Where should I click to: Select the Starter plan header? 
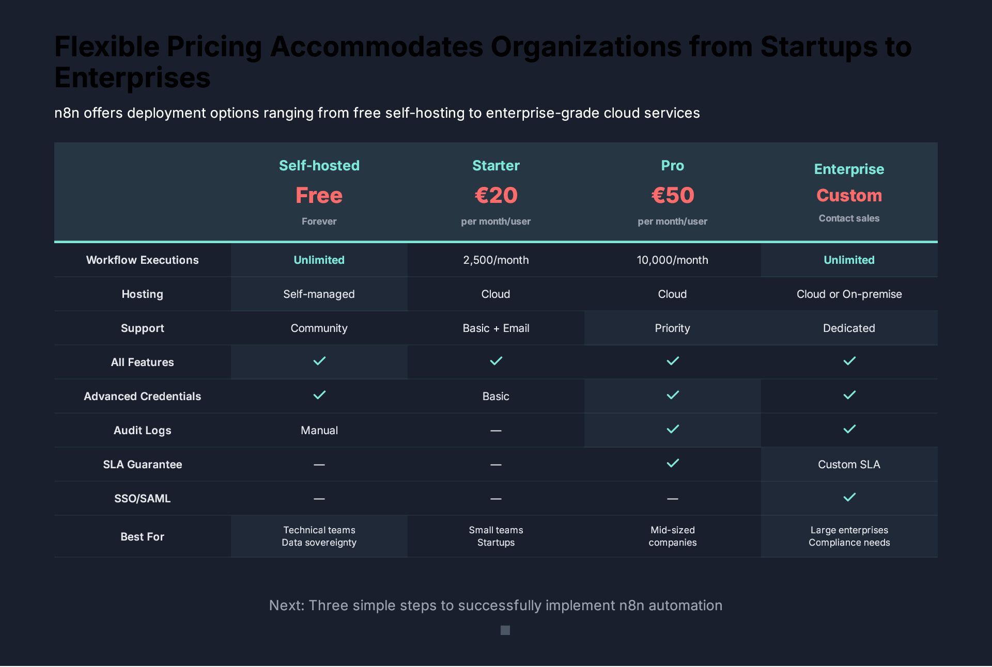point(496,165)
